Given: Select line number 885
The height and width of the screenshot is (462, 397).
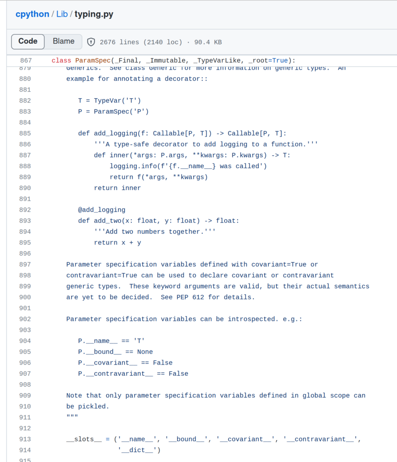Looking at the screenshot, I should pyautogui.click(x=25, y=134).
